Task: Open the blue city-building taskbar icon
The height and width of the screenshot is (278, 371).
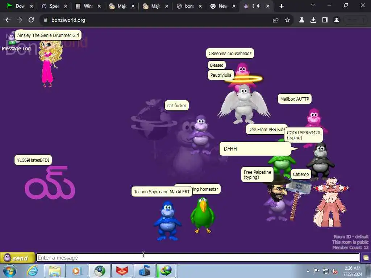Action: point(145,271)
